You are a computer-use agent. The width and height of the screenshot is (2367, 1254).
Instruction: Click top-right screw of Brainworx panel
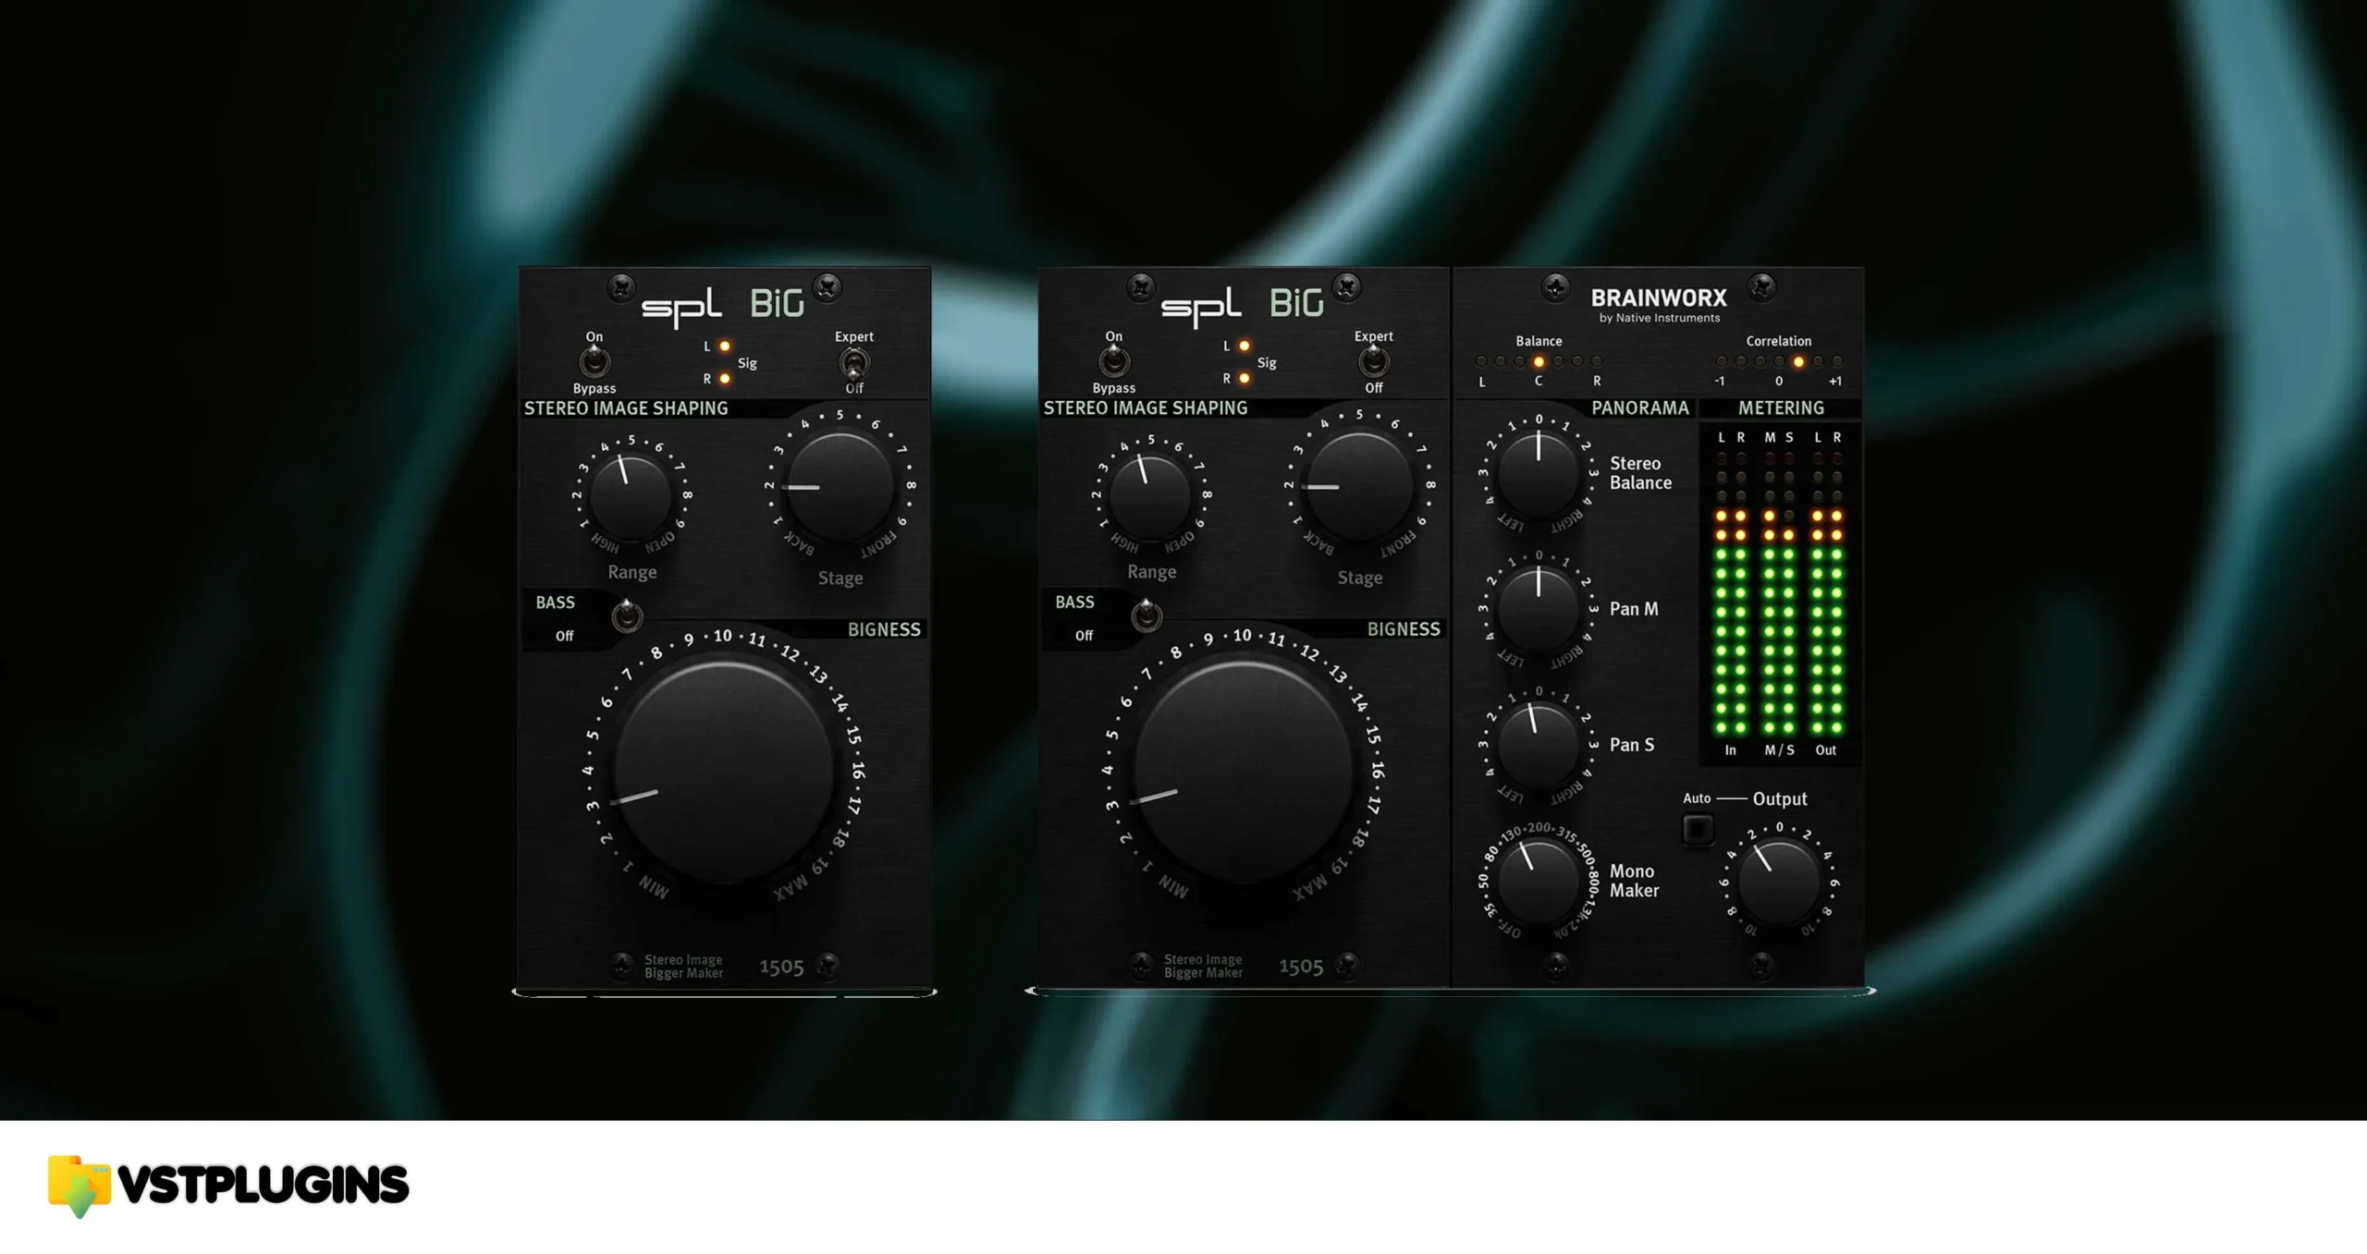1762,287
